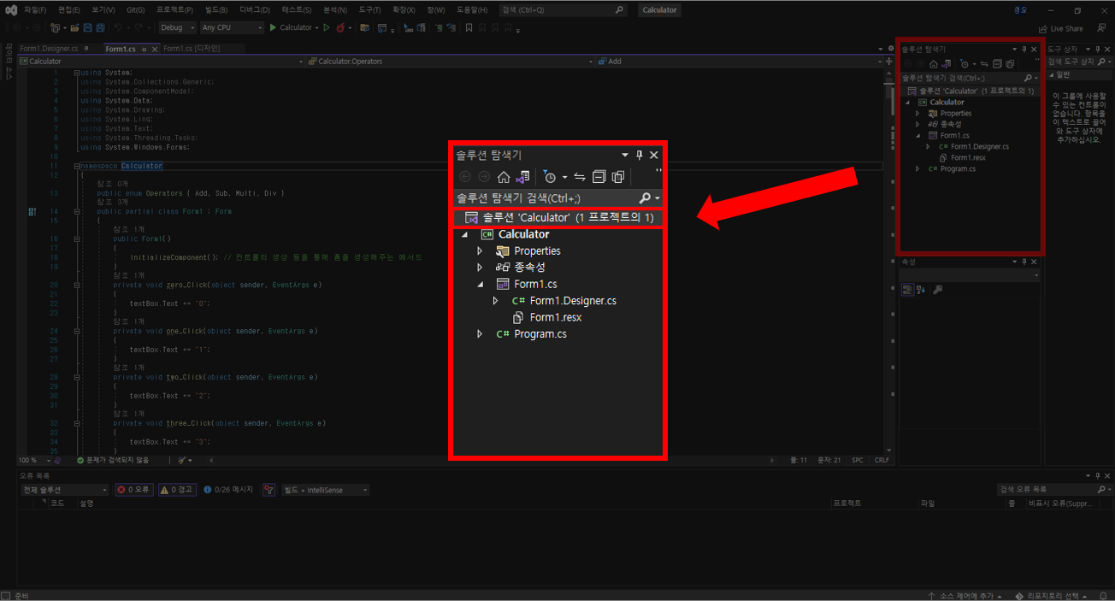The height and width of the screenshot is (601, 1115).
Task: Open the 편집(E) menu
Action: (x=68, y=10)
